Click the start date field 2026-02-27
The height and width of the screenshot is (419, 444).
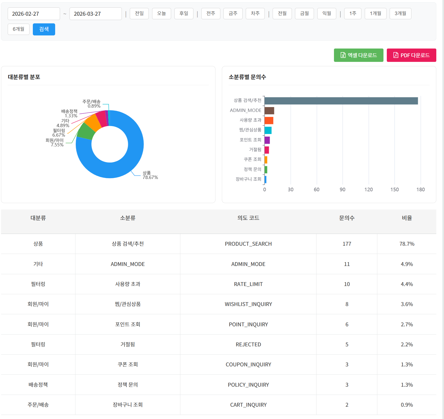[34, 14]
